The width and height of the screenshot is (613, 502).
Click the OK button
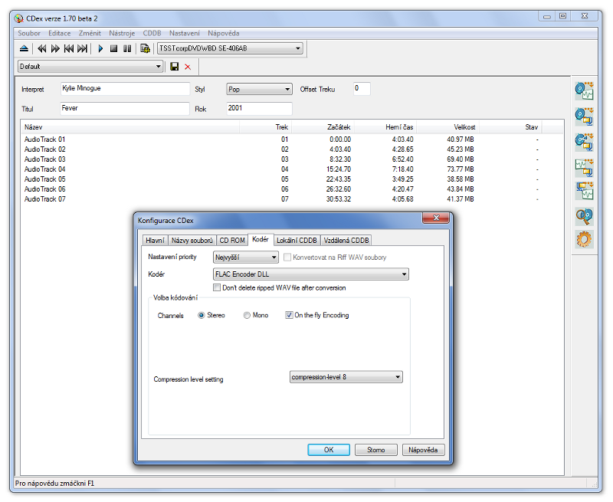pyautogui.click(x=328, y=450)
